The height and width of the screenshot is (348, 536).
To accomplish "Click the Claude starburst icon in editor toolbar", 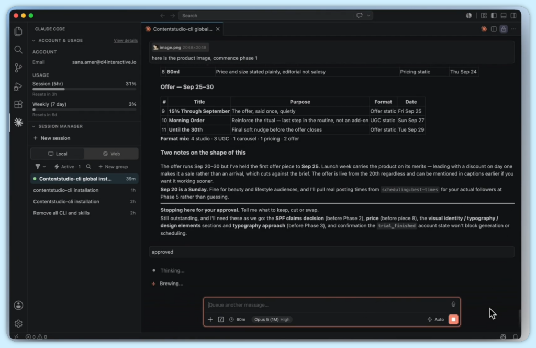I will point(484,29).
